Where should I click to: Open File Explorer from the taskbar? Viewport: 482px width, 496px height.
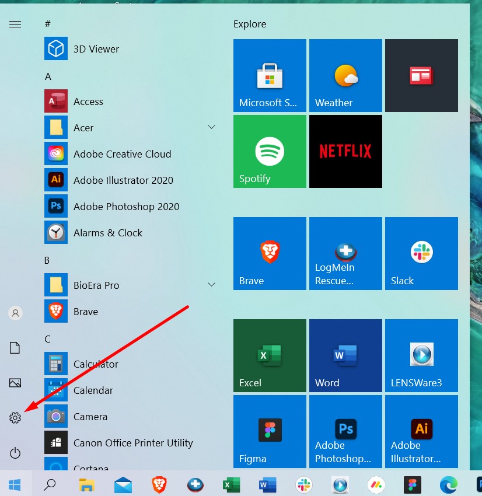pos(86,484)
